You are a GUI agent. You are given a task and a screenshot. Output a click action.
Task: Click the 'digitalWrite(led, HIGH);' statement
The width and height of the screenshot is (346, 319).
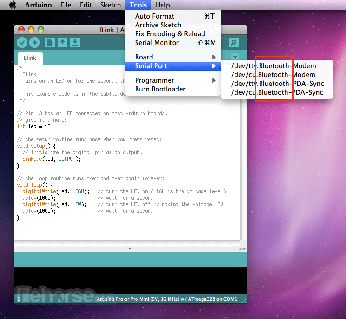point(56,191)
